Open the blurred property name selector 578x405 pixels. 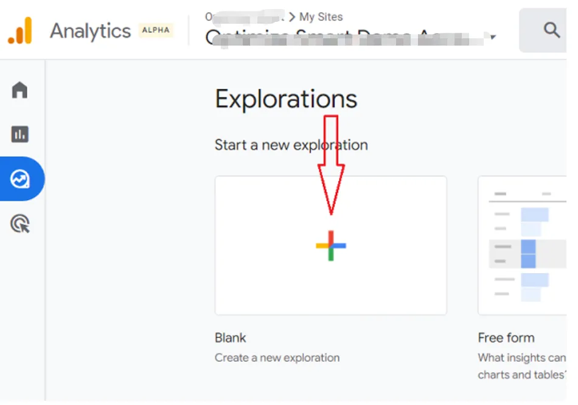(347, 38)
